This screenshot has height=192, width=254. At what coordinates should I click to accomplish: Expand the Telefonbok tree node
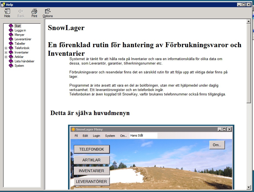tap(6, 48)
